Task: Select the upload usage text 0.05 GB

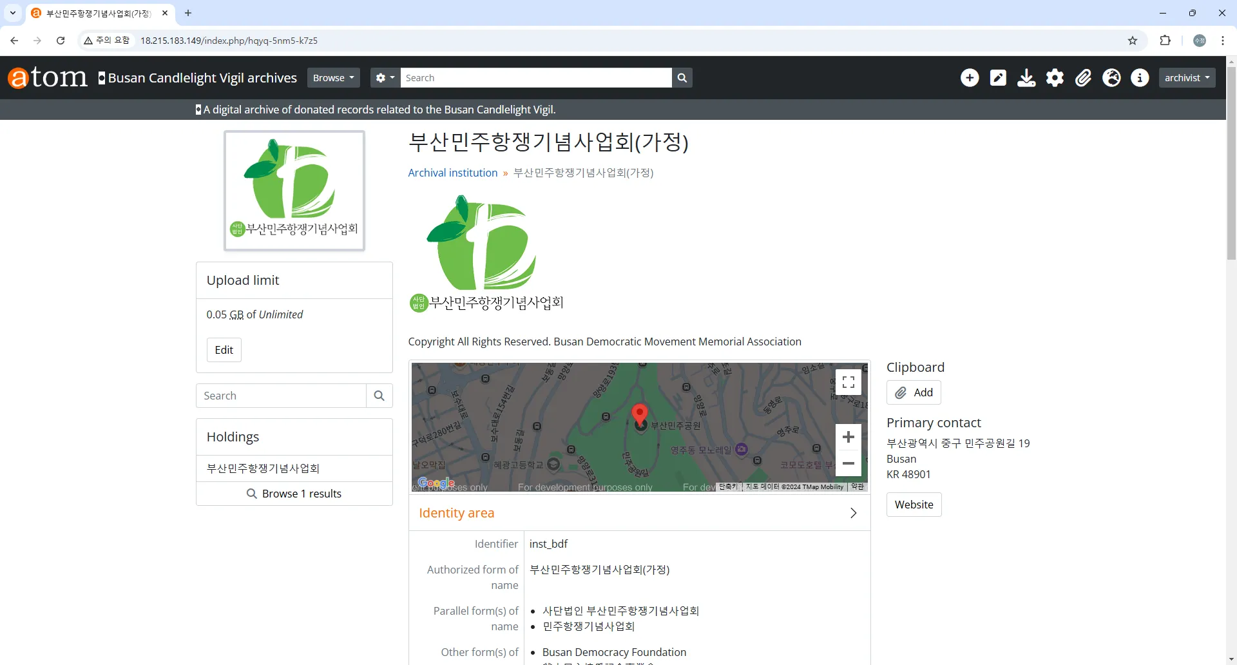Action: pyautogui.click(x=225, y=314)
